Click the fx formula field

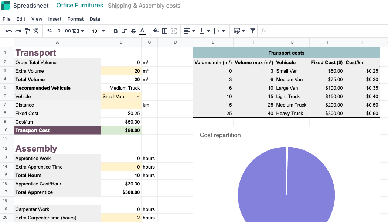(263, 31)
